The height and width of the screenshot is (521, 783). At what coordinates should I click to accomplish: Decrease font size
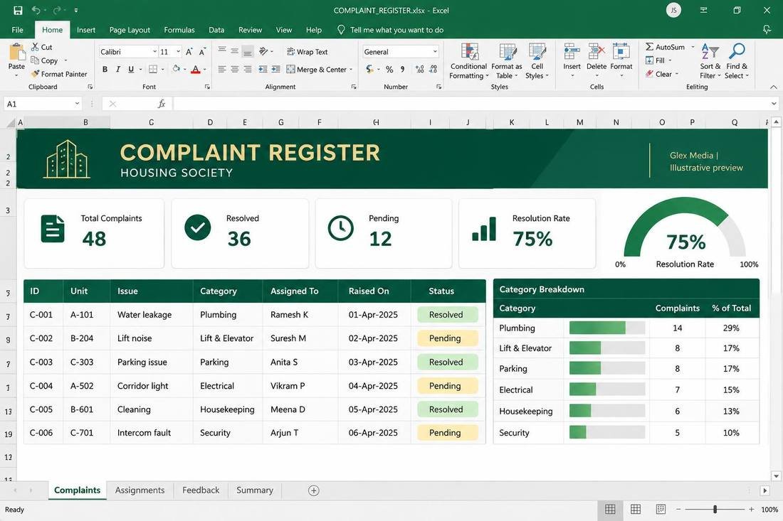202,52
